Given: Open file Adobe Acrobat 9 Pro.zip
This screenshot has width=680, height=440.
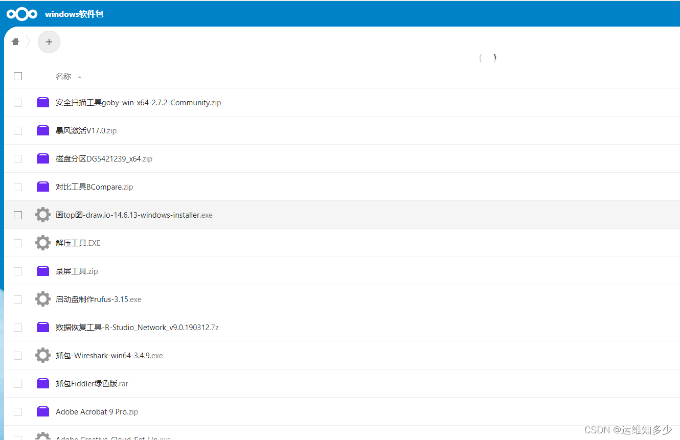Looking at the screenshot, I should click(x=97, y=411).
